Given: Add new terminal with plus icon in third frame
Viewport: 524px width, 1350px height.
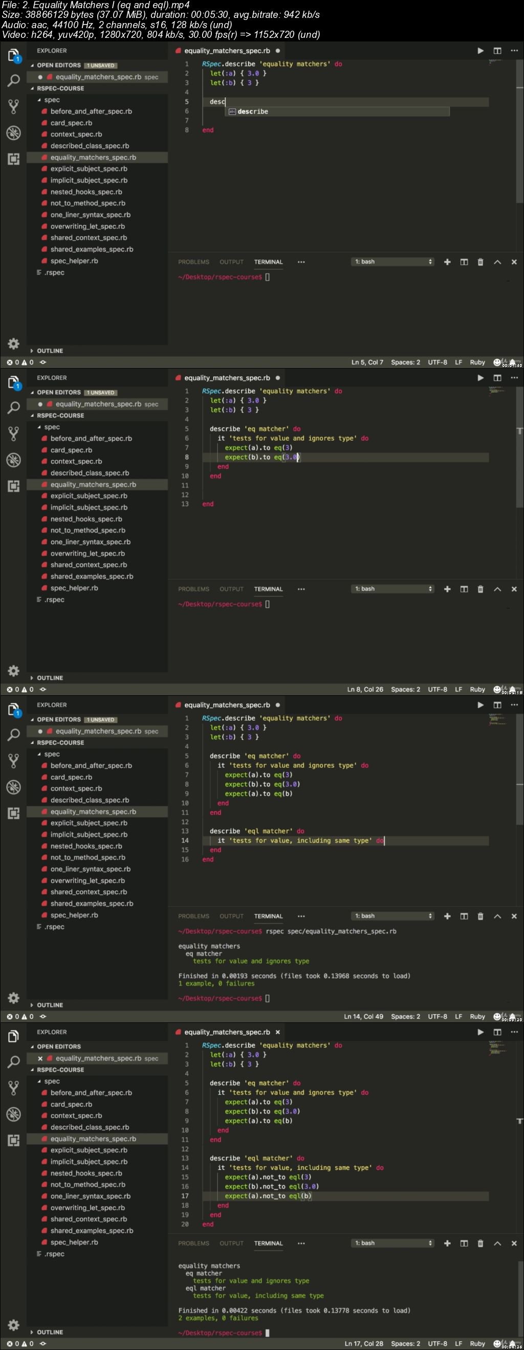Looking at the screenshot, I should pos(447,916).
